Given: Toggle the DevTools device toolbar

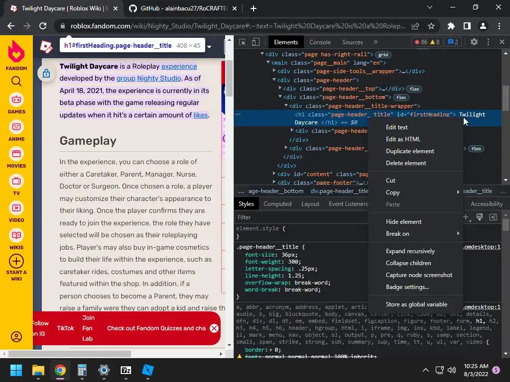Looking at the screenshot, I should click(256, 42).
